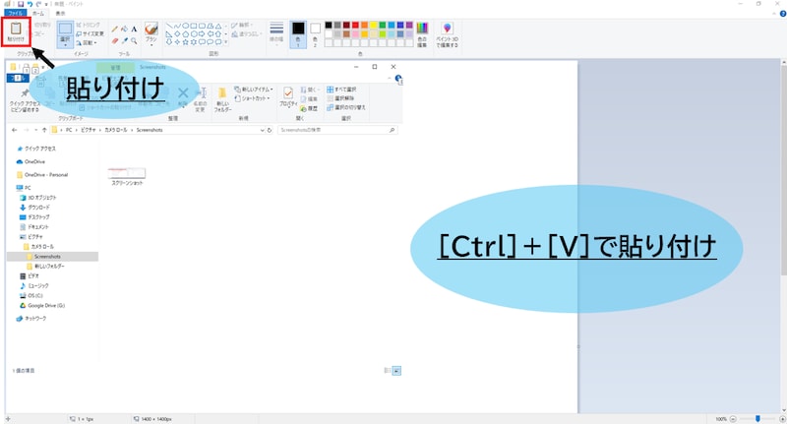Collapse the Paint ribbon with chevron
The image size is (787, 424).
tap(775, 14)
